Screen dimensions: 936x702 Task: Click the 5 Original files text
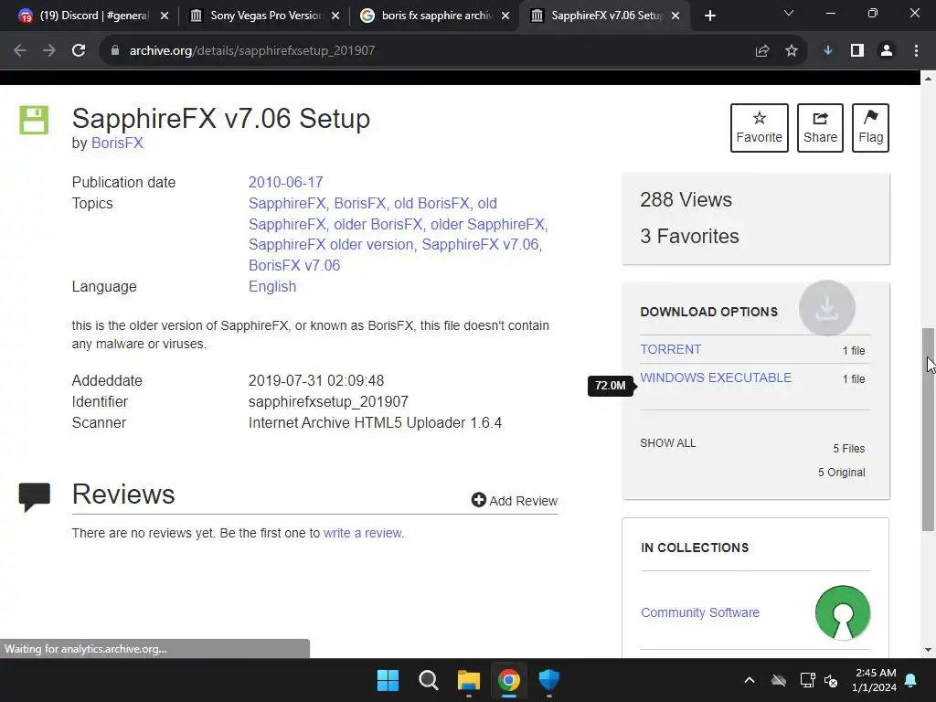pyautogui.click(x=841, y=473)
